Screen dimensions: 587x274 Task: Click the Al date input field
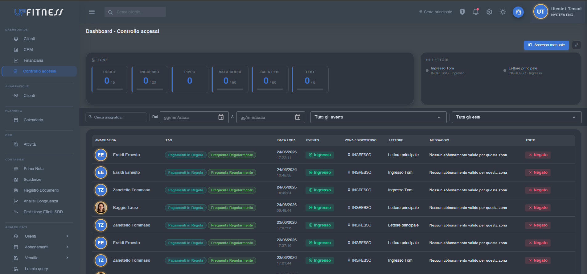(x=271, y=117)
